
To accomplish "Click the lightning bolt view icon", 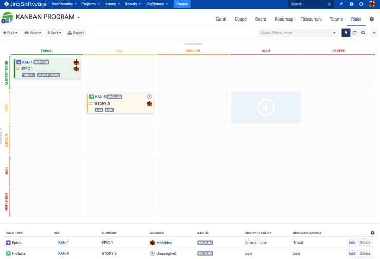I will [x=346, y=33].
